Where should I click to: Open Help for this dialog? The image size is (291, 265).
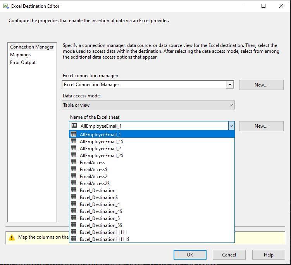point(269,255)
